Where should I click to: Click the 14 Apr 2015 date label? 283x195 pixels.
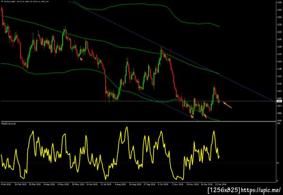(49, 184)
